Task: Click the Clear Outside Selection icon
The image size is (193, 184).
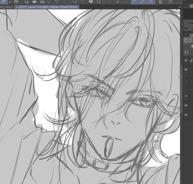Action: coord(83,1)
